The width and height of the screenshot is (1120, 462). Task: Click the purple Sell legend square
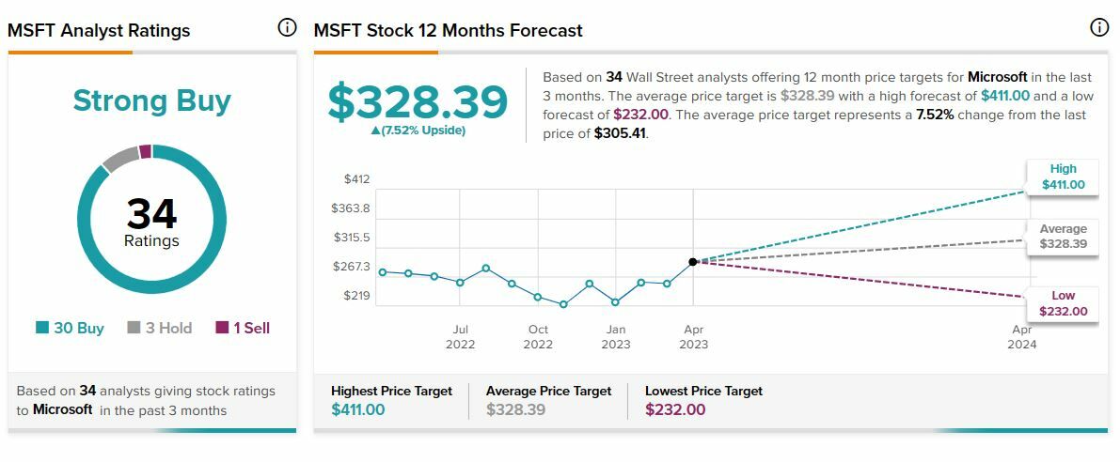coord(222,328)
